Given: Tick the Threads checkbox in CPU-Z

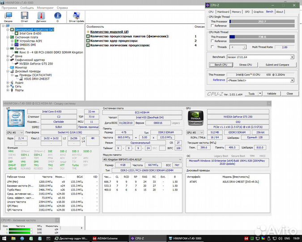Looking at the screenshot, I should point(212,47).
